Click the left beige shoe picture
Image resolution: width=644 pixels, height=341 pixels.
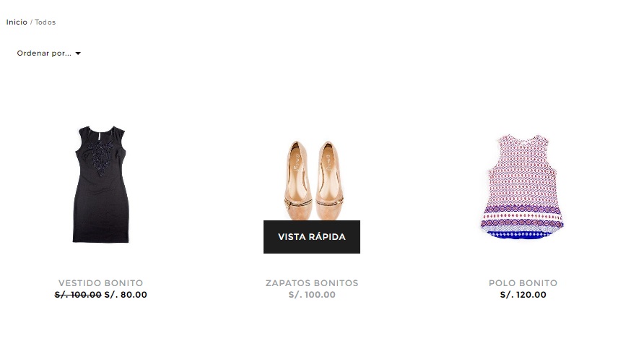[297, 180]
